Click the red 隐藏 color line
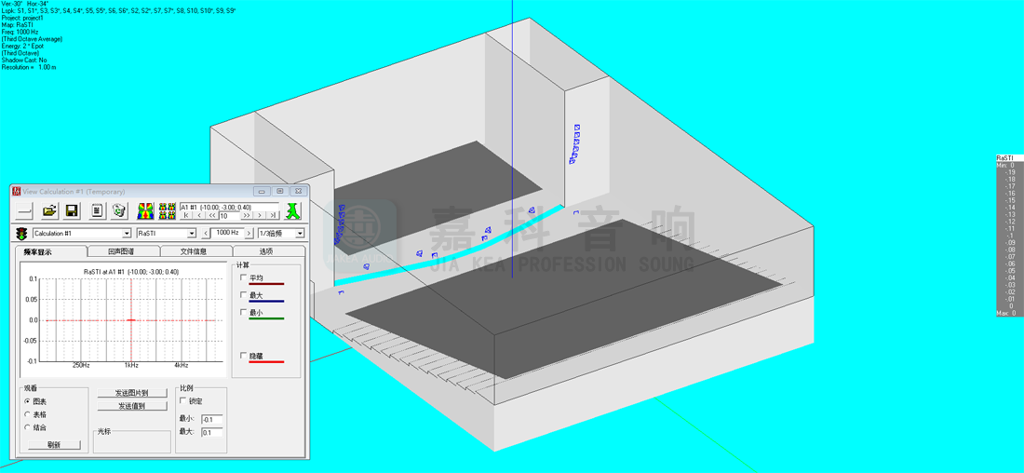Viewport: 1024px width, 473px height. [x=266, y=361]
